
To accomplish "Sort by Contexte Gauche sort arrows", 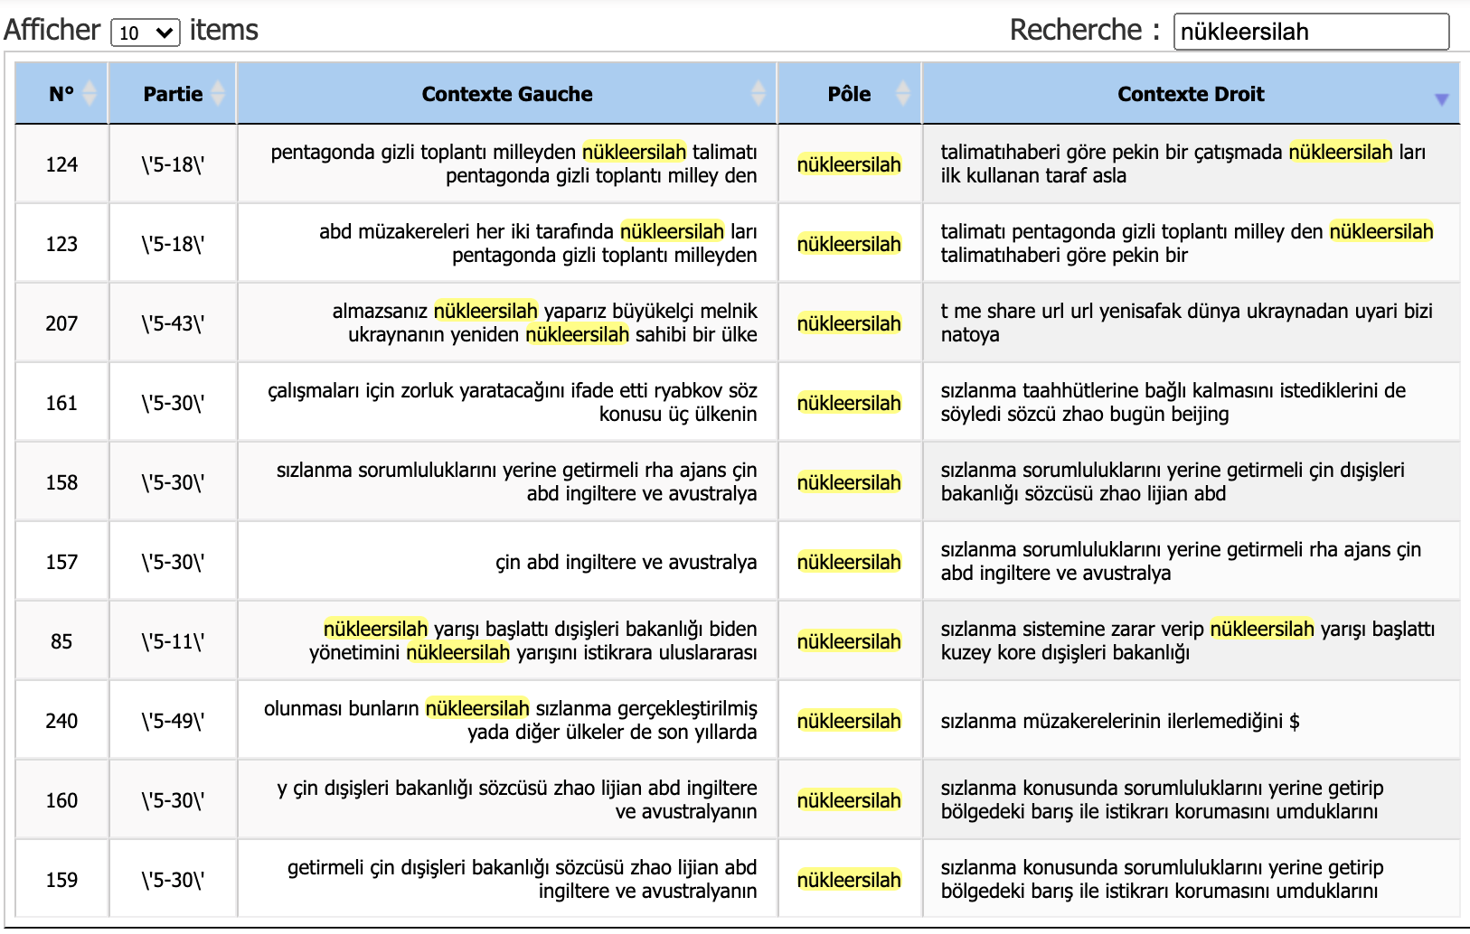I will point(759,93).
